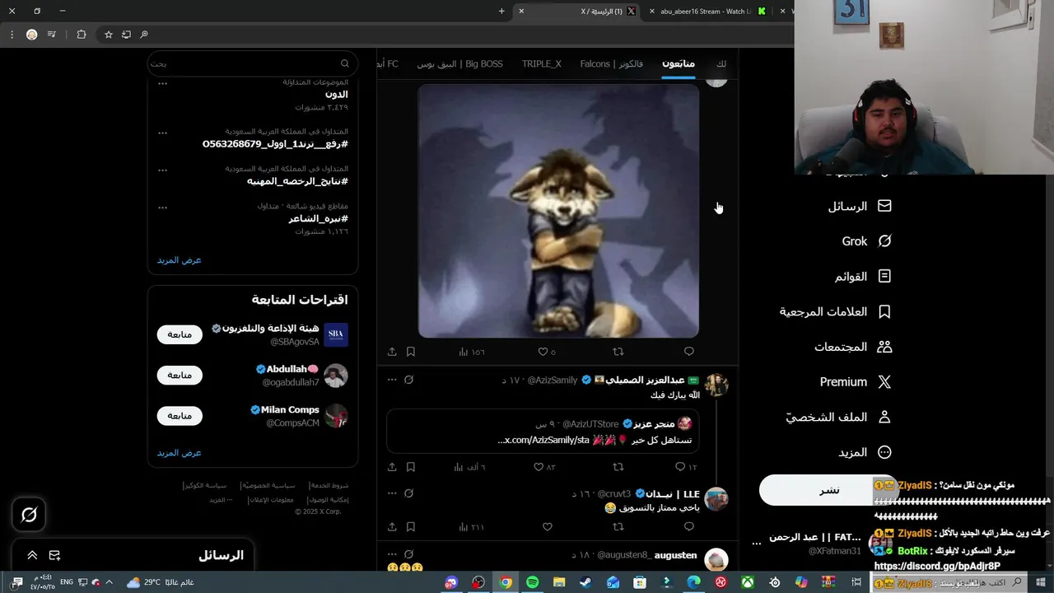The image size is (1054, 593).
Task: Click the search magnifier in the X search box
Action: click(x=345, y=63)
